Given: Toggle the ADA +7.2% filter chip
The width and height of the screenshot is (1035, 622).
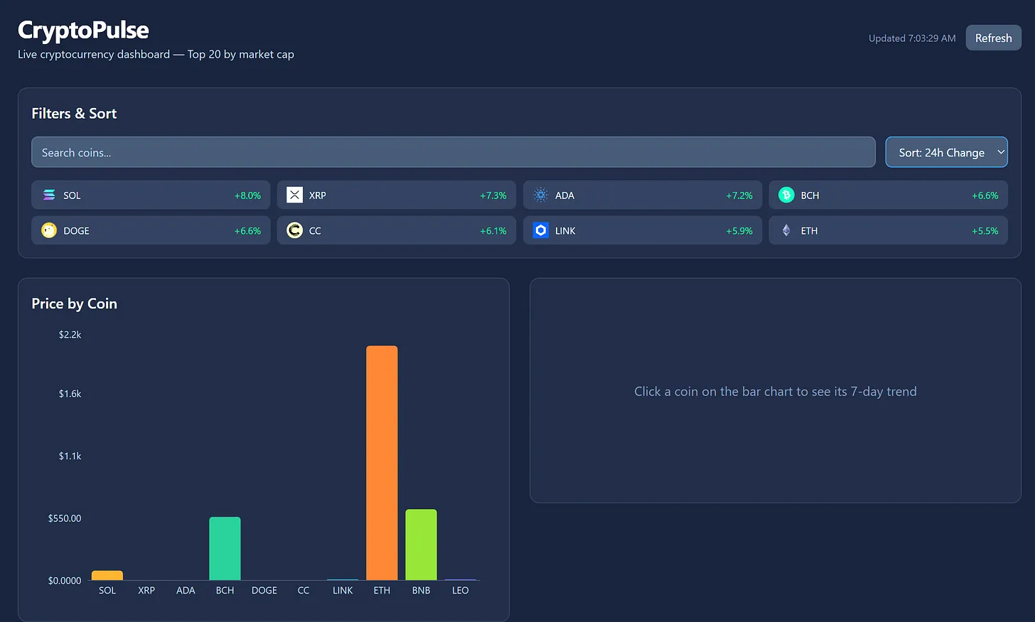Looking at the screenshot, I should tap(642, 195).
